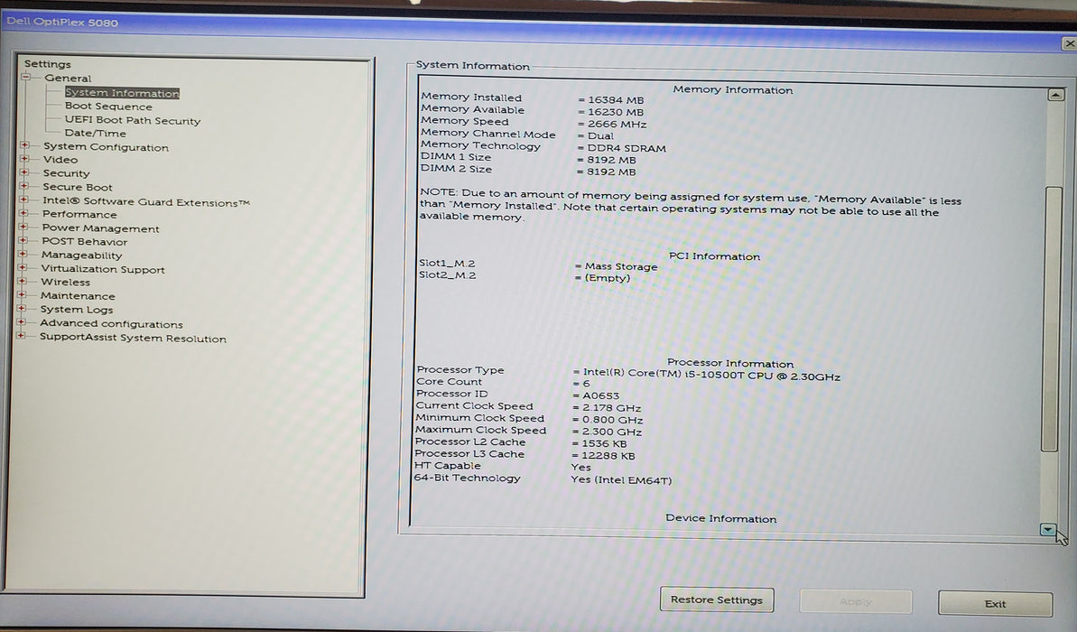Click the scroll up arrow
This screenshot has width=1077, height=632.
1055,94
